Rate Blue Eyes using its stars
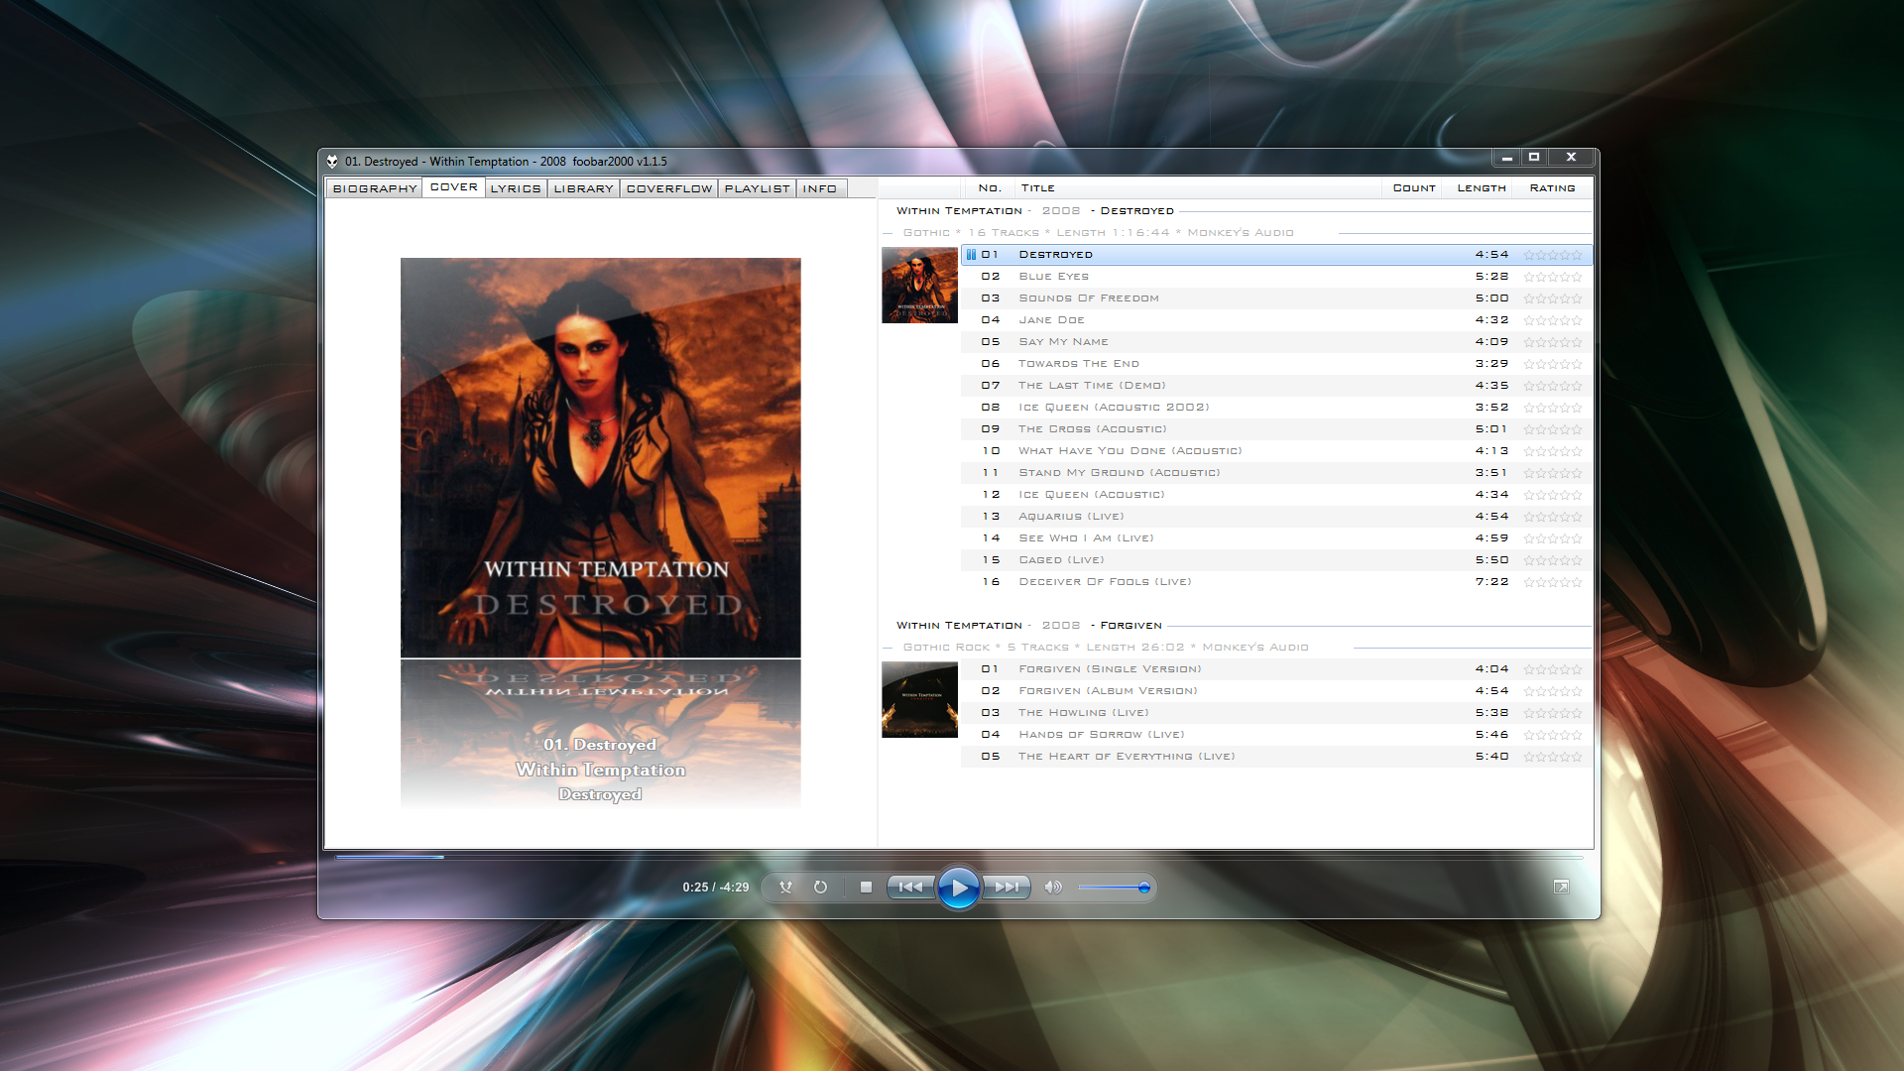The width and height of the screenshot is (1904, 1071). 1553,277
